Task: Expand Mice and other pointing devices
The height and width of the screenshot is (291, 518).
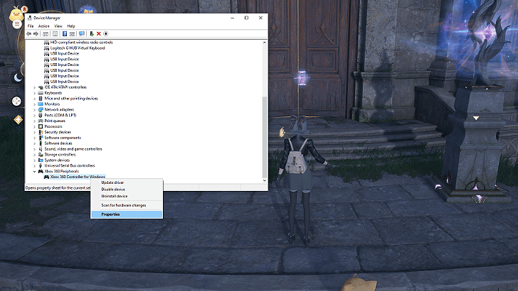Action: point(34,99)
